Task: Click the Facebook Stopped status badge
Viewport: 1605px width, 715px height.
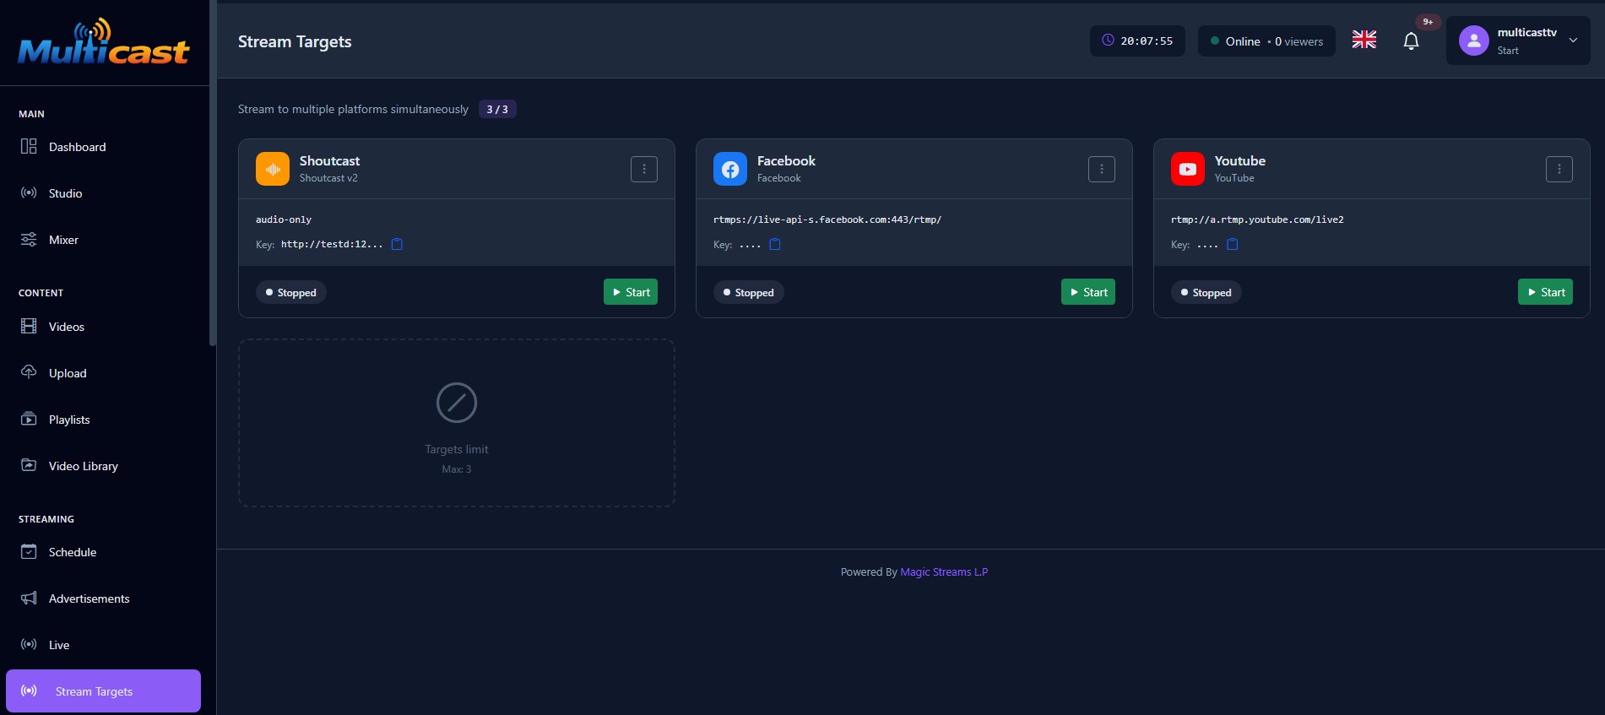Action: tap(749, 292)
